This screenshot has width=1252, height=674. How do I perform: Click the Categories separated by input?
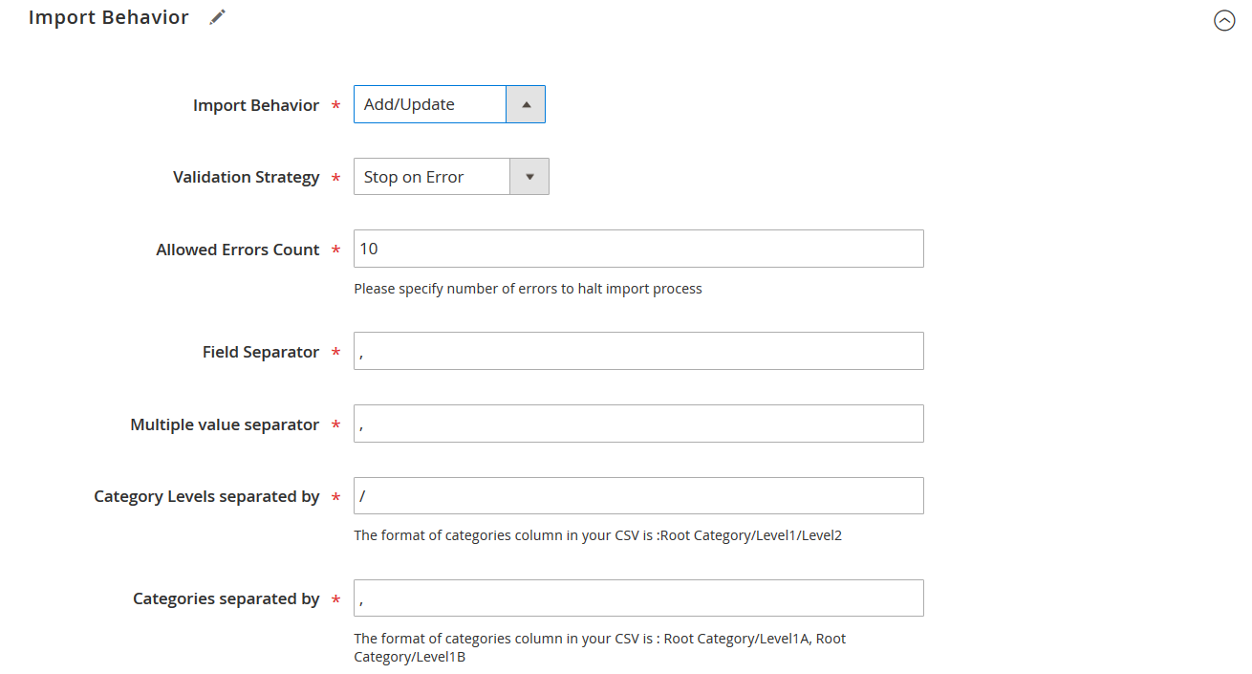click(638, 598)
